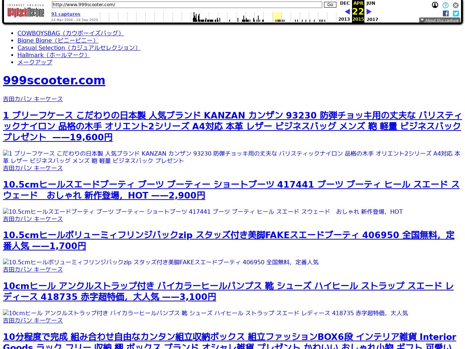Viewport: 465px width, 349px height.
Task: Go to previous capture arrow
Action: 347,12
